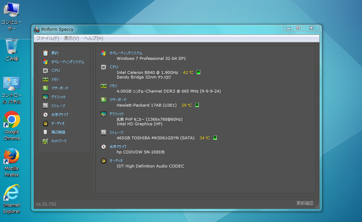Select text Windows 7 Professional 32-bit SP1
This screenshot has height=222, width=362.
[x=151, y=58]
